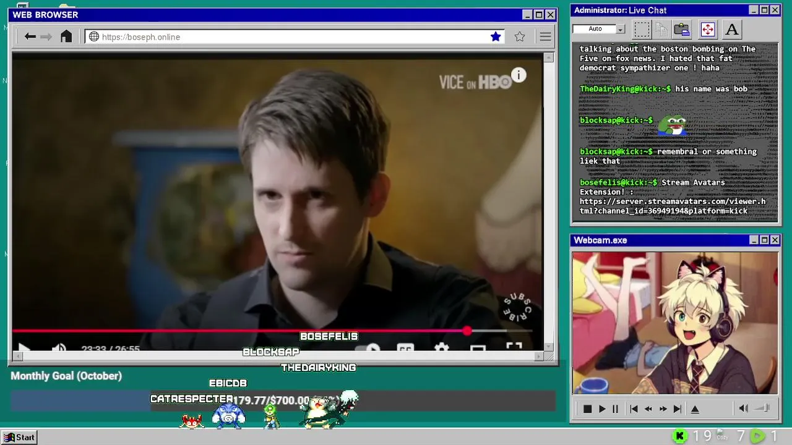Click the webcam avatar video feed
Screen dimensions: 792x445
click(674, 323)
